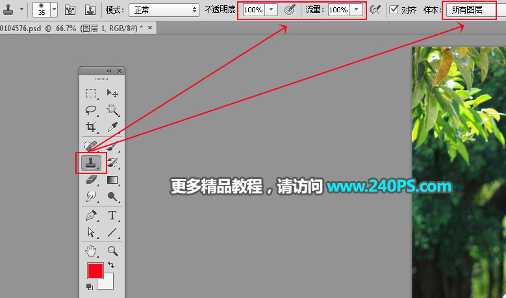Select the Magic Wand tool
506x298 pixels.
pyautogui.click(x=112, y=110)
